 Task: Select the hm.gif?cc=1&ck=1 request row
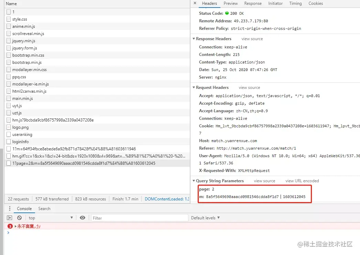(97, 156)
